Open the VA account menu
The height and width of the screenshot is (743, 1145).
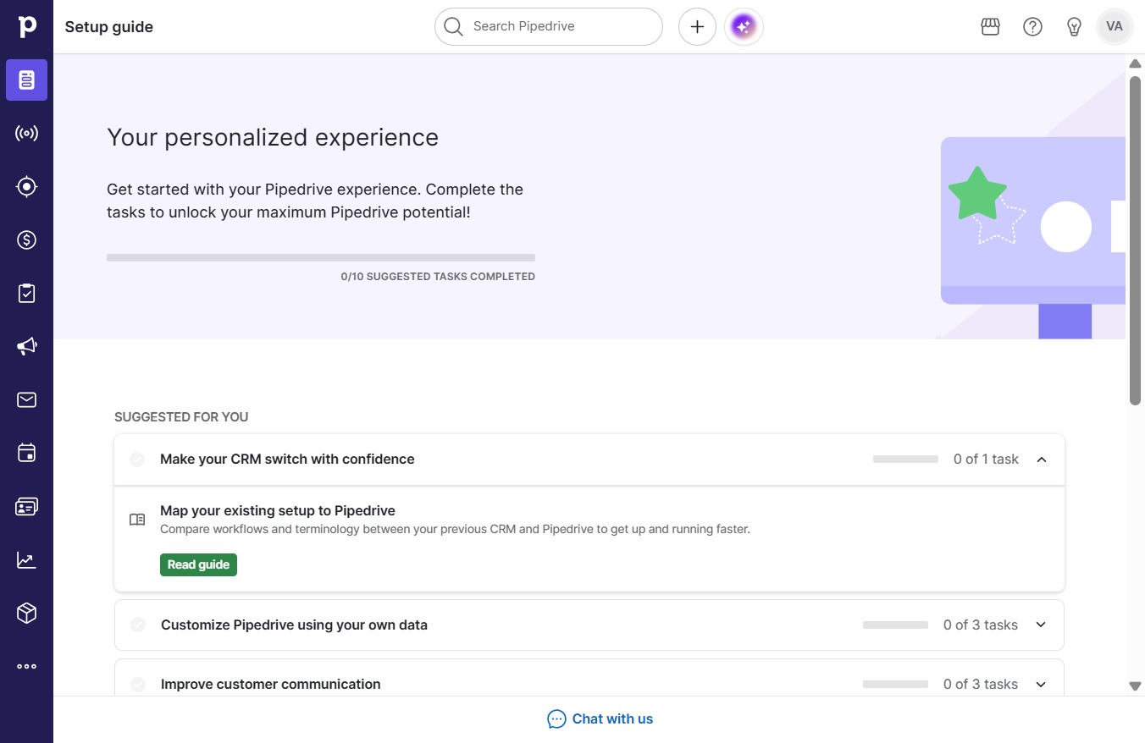pos(1115,27)
